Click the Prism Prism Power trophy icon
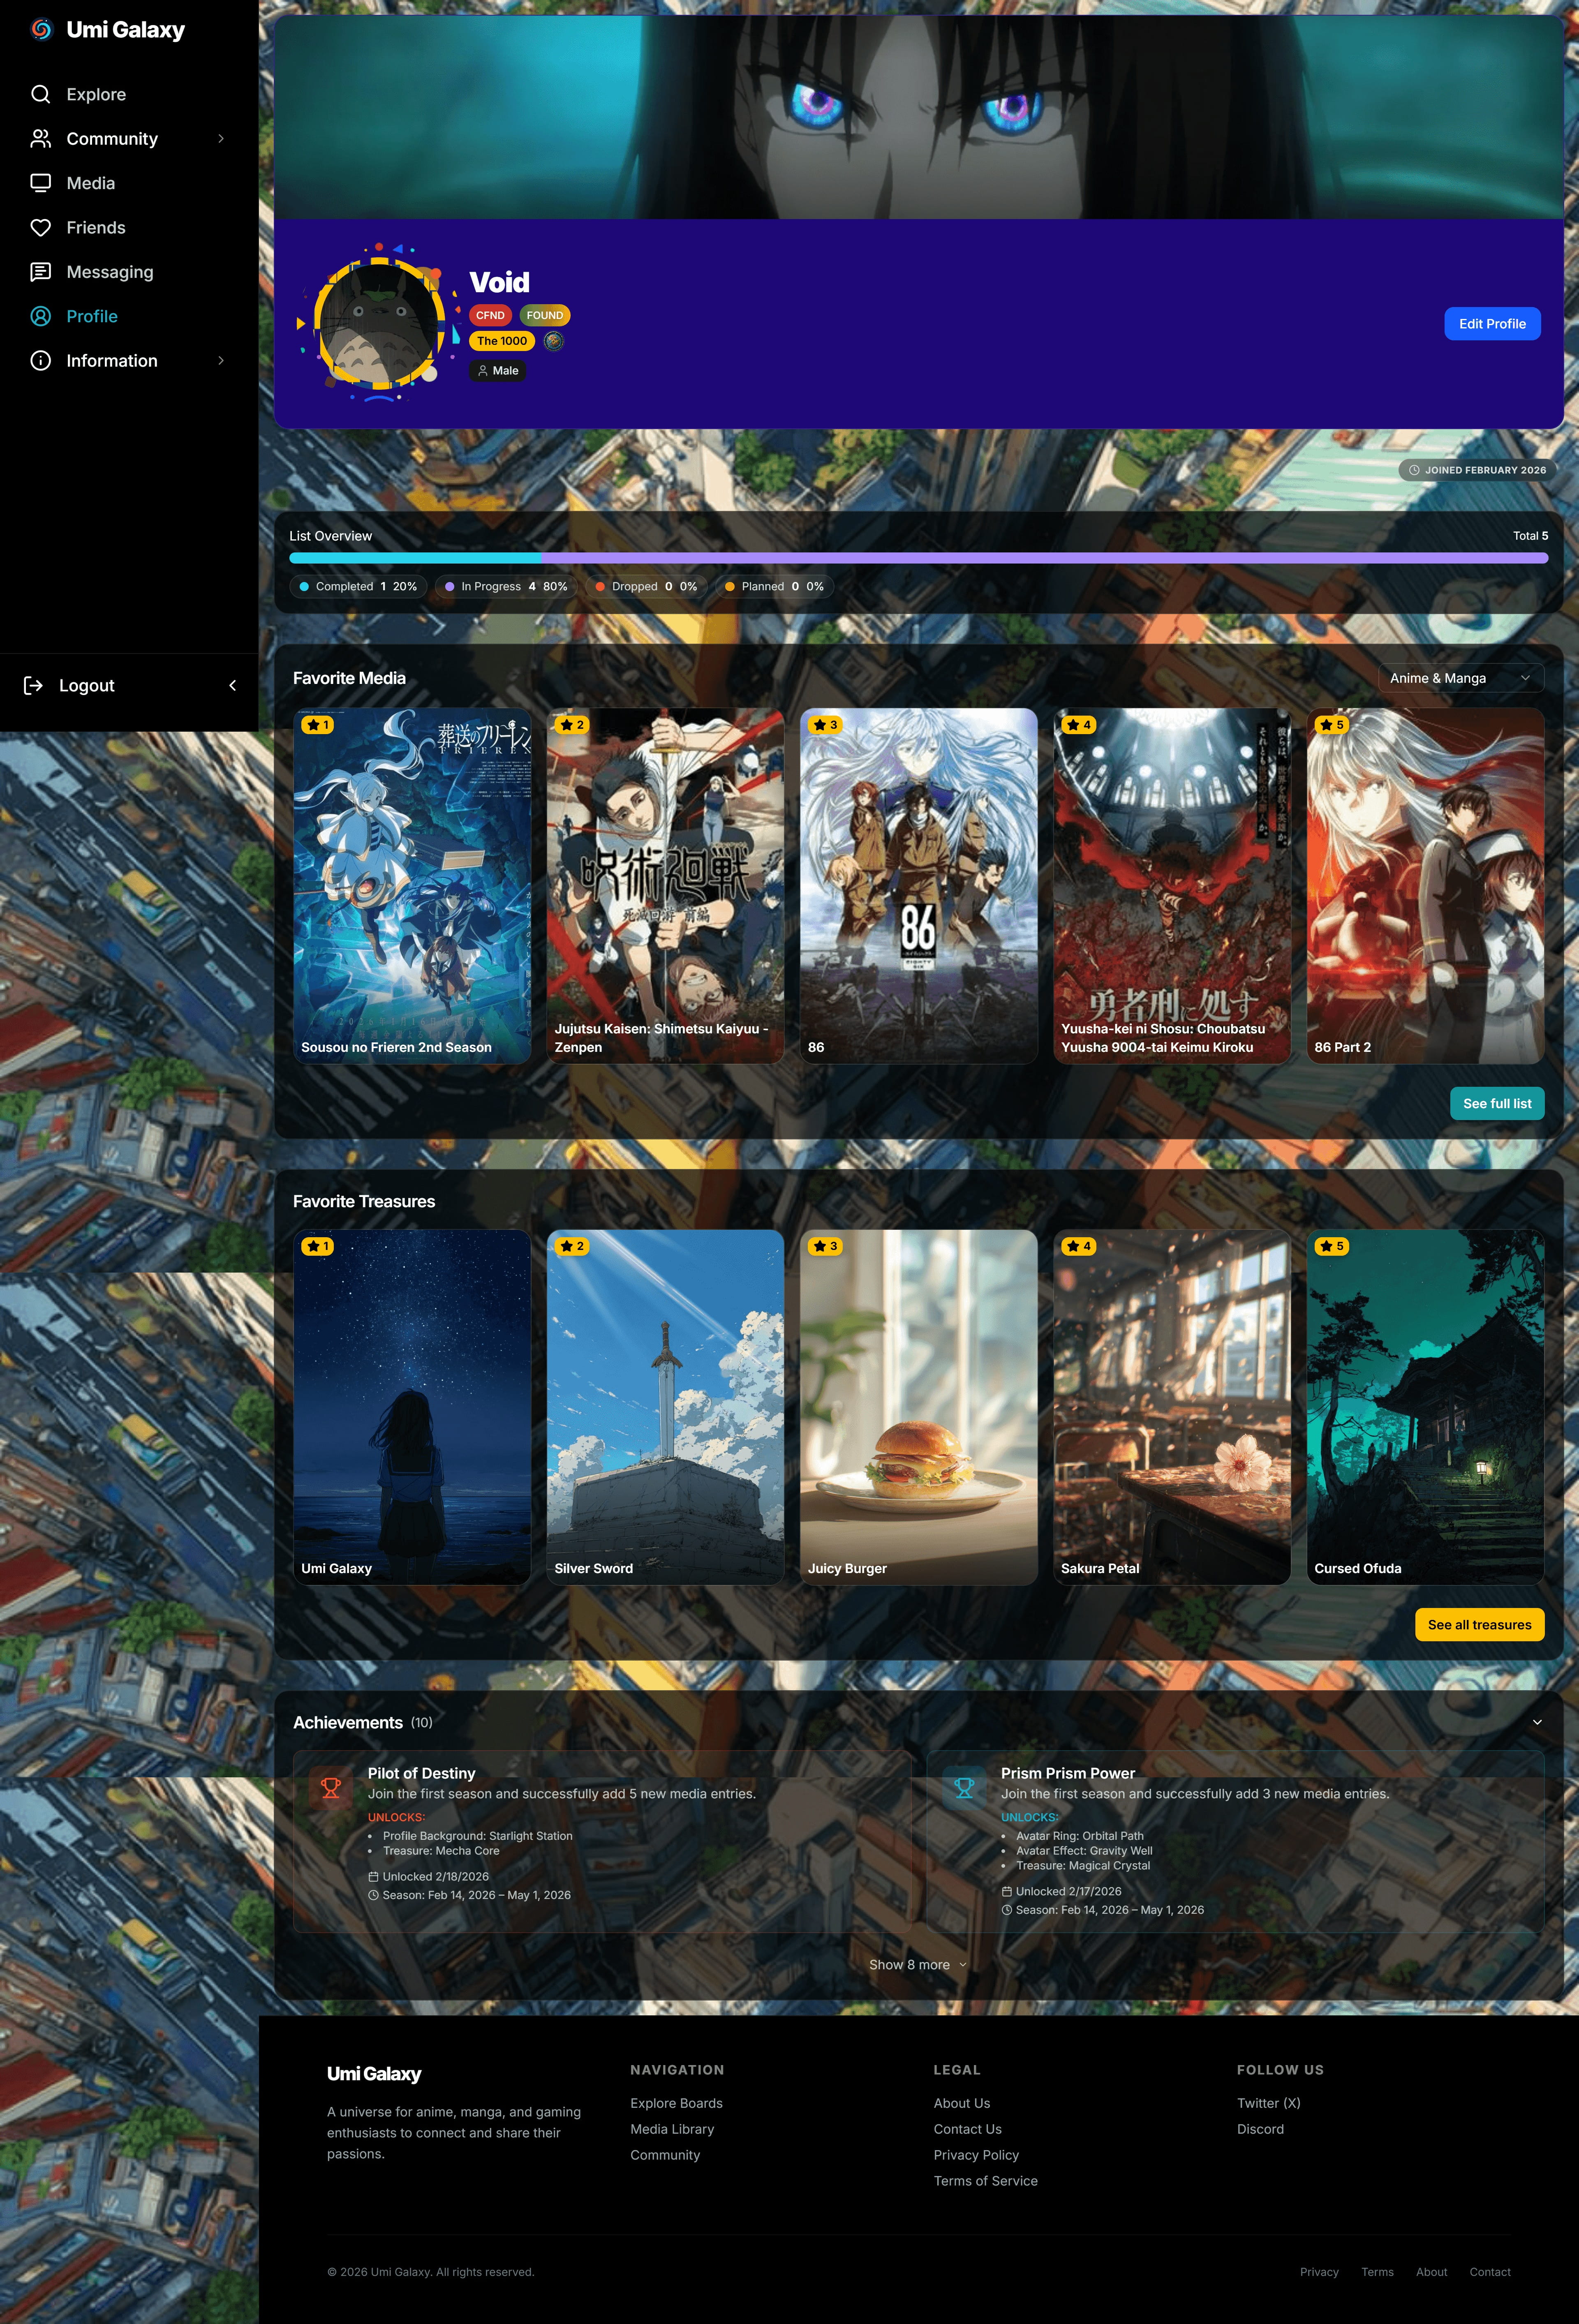Viewport: 1579px width, 2324px height. coord(964,1788)
